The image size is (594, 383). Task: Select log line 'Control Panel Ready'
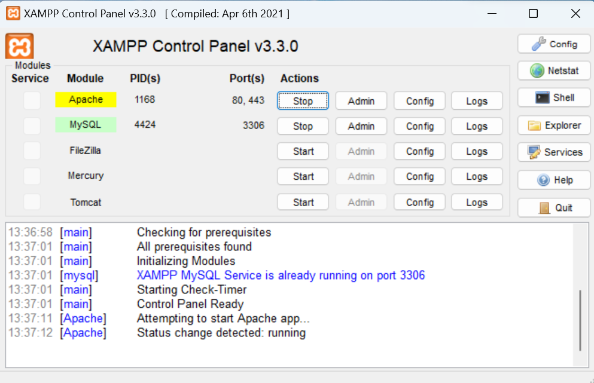pyautogui.click(x=190, y=304)
